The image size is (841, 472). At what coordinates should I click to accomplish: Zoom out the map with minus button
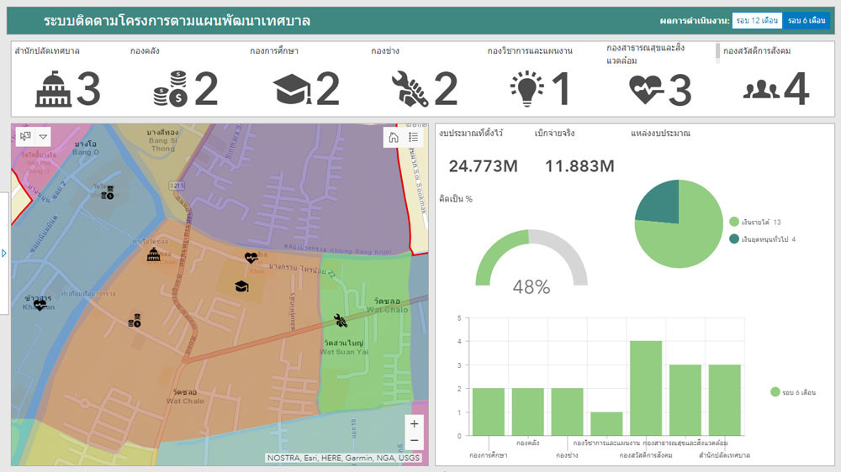pos(414,441)
